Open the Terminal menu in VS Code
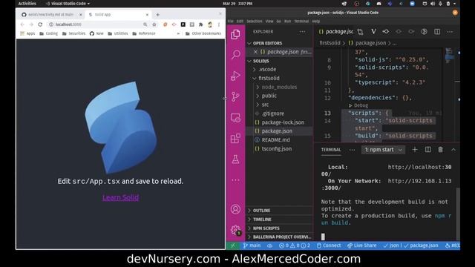This screenshot has height=267, width=475. pyautogui.click(x=301, y=22)
